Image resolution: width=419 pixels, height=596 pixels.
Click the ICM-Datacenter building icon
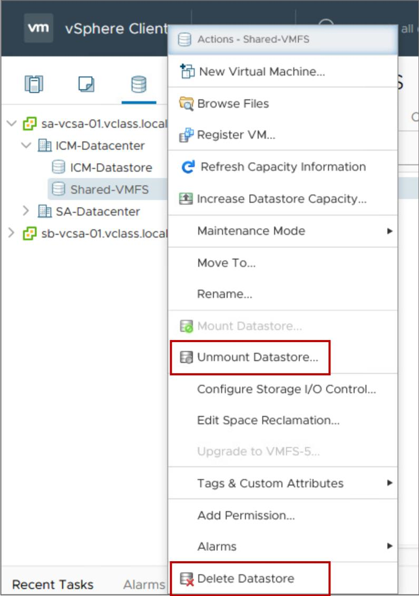pos(44,145)
